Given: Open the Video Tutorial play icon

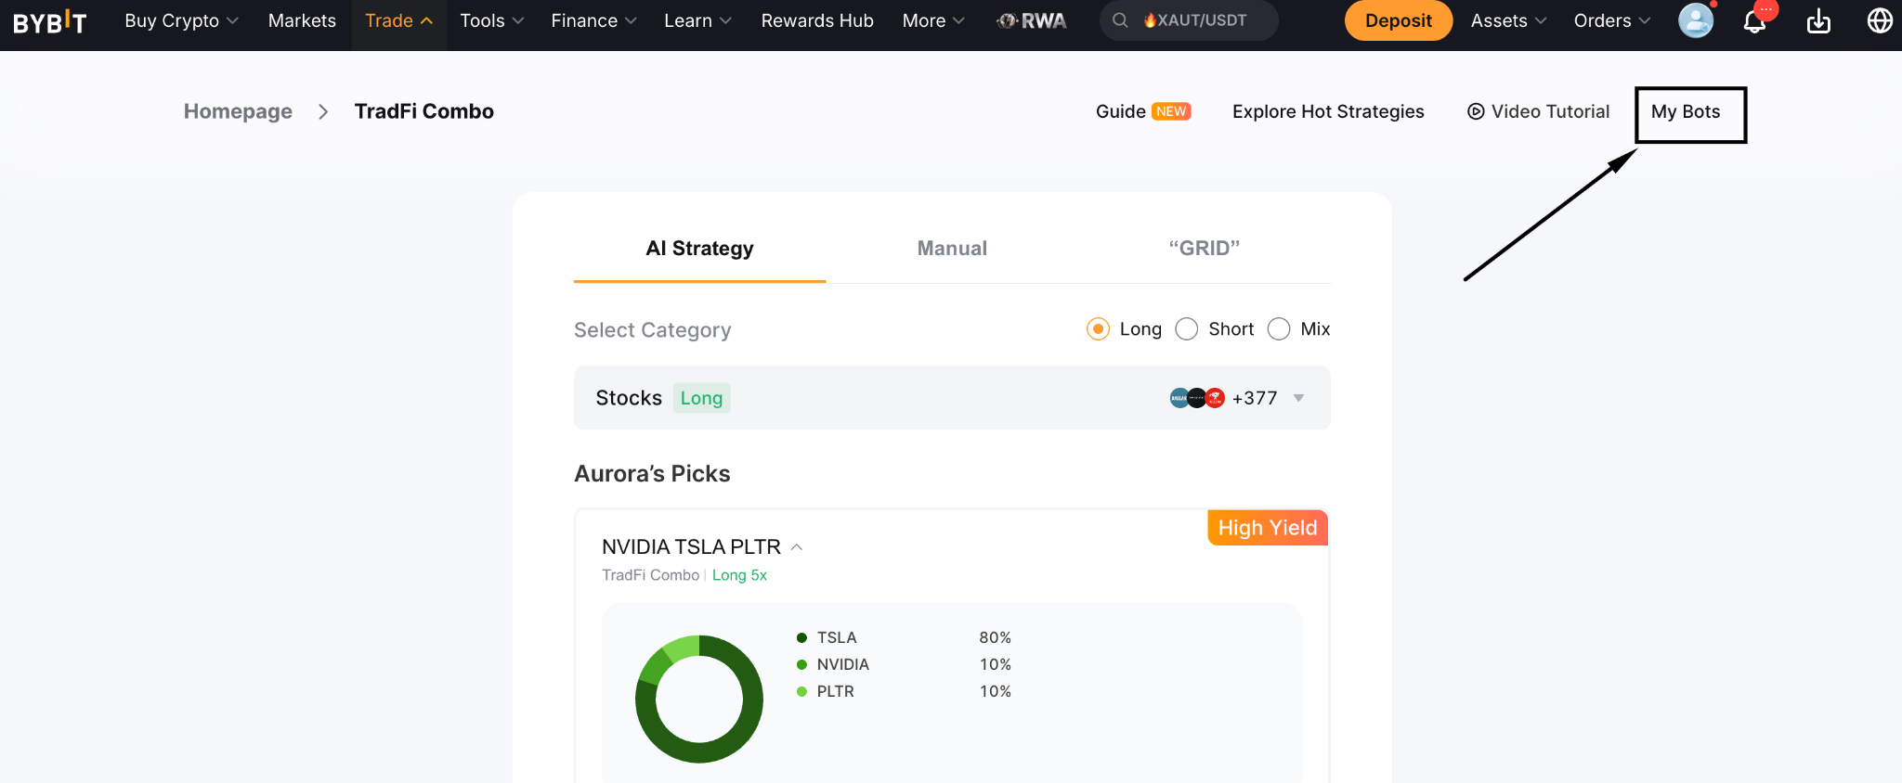Looking at the screenshot, I should pos(1476,111).
